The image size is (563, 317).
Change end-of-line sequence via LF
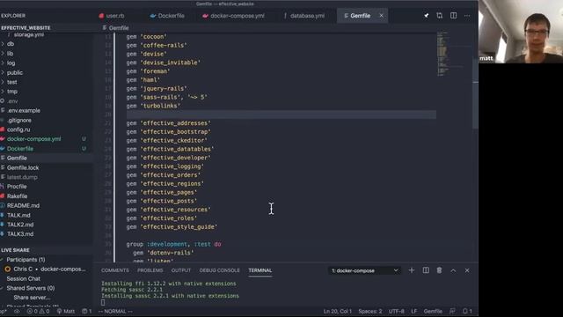(x=414, y=311)
